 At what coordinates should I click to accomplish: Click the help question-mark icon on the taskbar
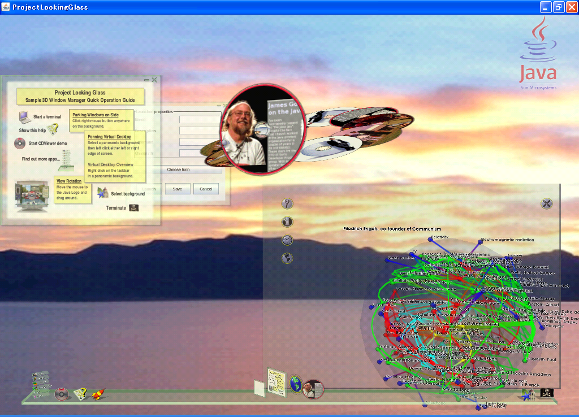click(x=80, y=393)
